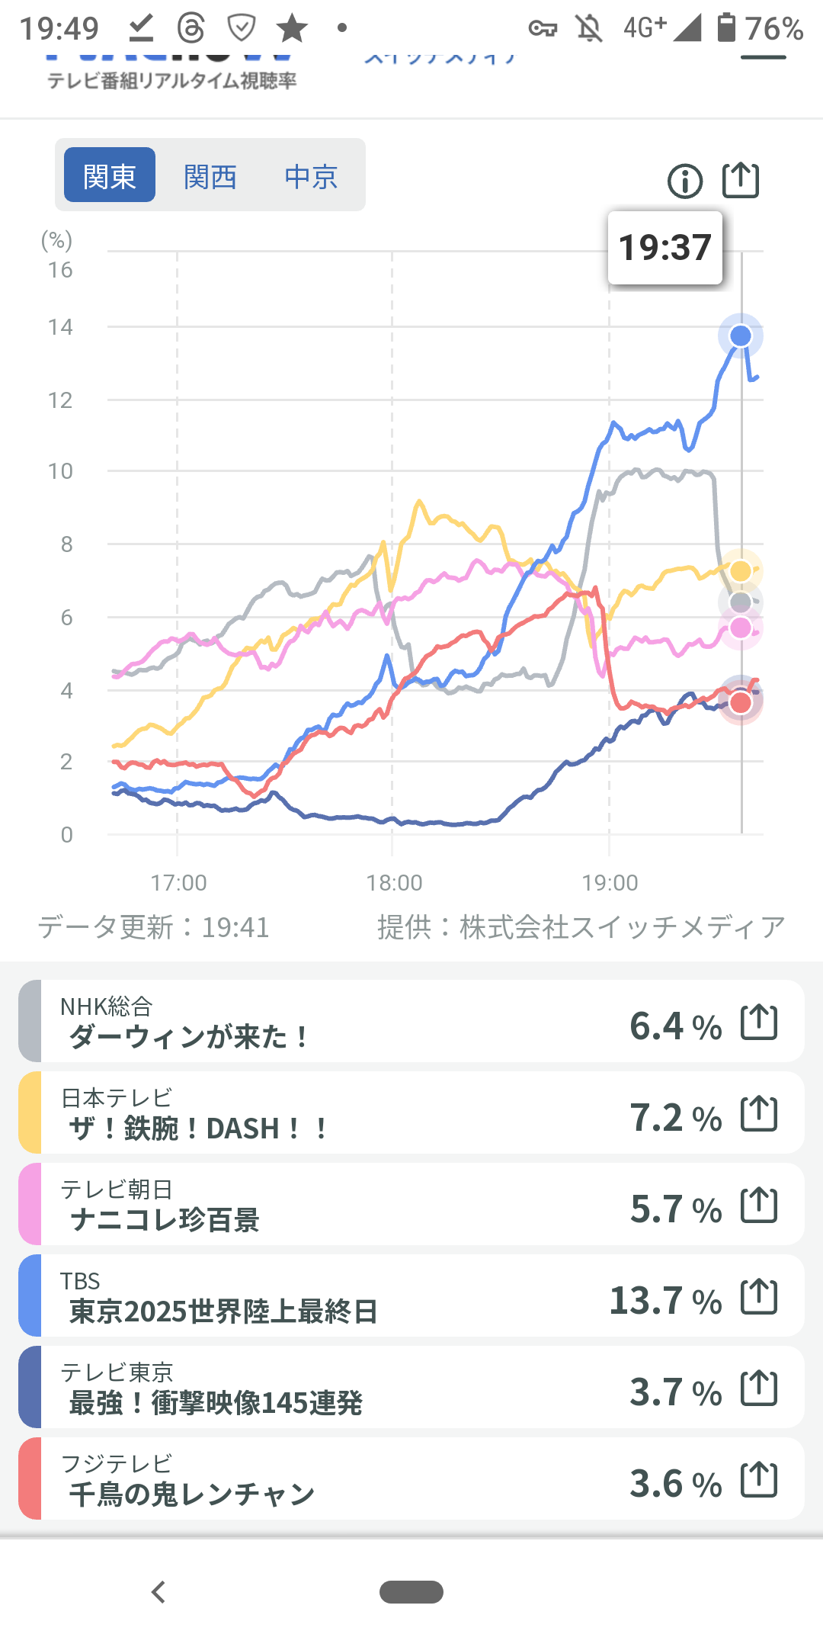This screenshot has width=823, height=1647.
Task: Tap the blue TBS point on chart
Action: pos(741,335)
